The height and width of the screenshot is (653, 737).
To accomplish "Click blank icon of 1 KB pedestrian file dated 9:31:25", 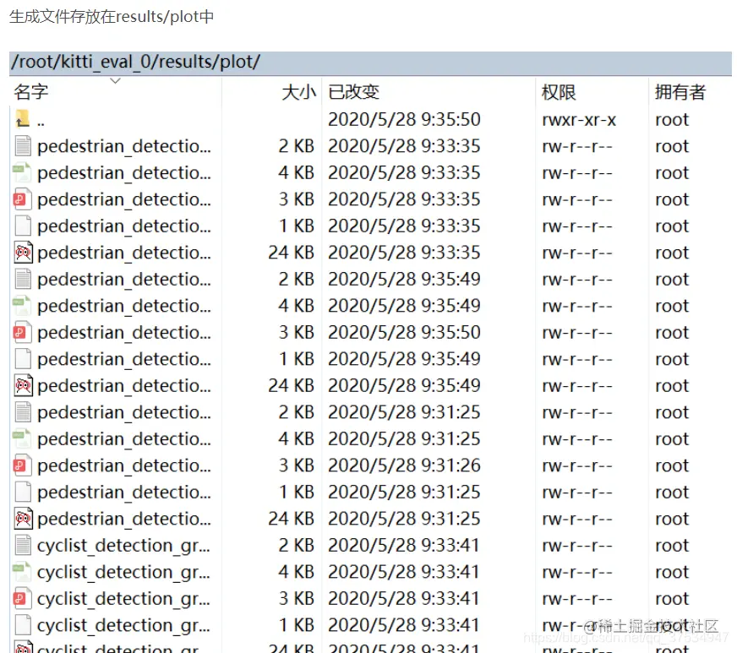I will 23,492.
